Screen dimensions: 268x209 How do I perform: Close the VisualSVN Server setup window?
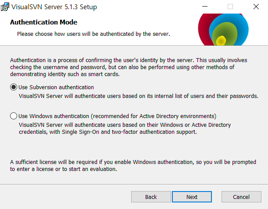[x=256, y=7]
